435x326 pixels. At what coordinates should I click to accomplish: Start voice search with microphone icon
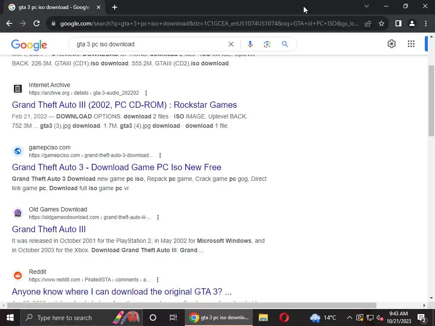click(250, 44)
